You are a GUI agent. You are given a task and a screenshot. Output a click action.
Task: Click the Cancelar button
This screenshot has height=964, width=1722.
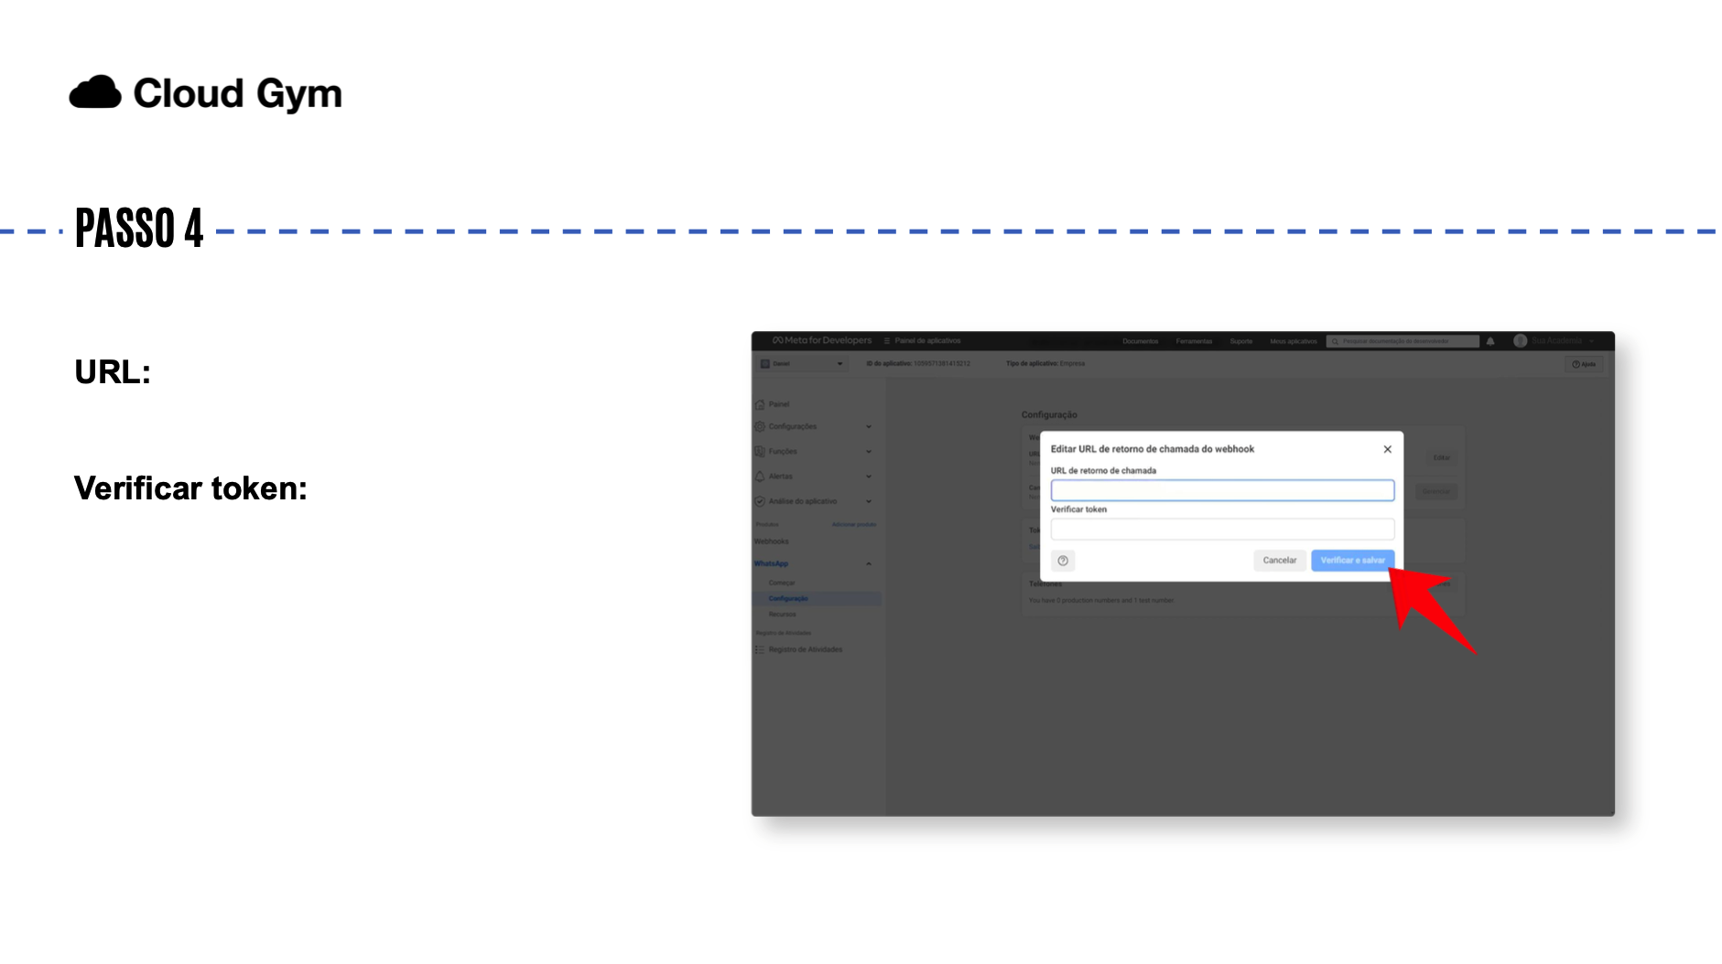(1280, 561)
